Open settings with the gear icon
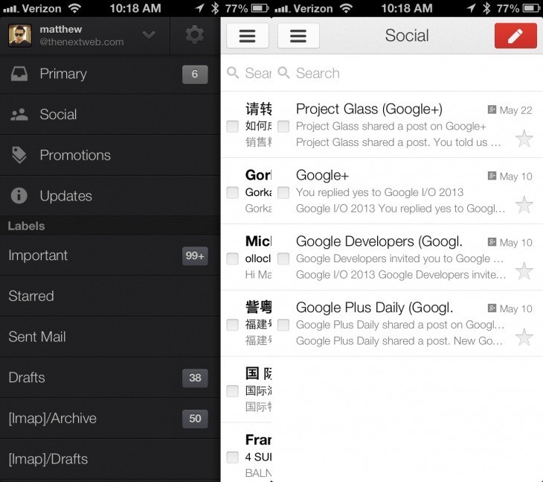 coord(195,35)
